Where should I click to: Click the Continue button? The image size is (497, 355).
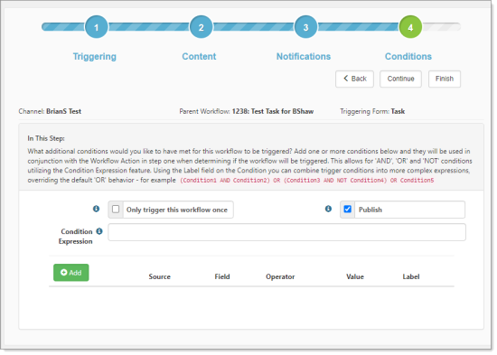tap(400, 79)
